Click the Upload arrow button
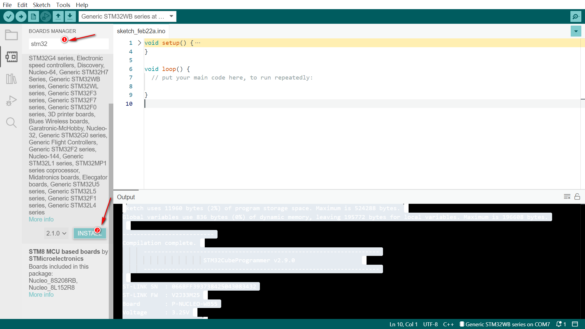 [x=21, y=16]
